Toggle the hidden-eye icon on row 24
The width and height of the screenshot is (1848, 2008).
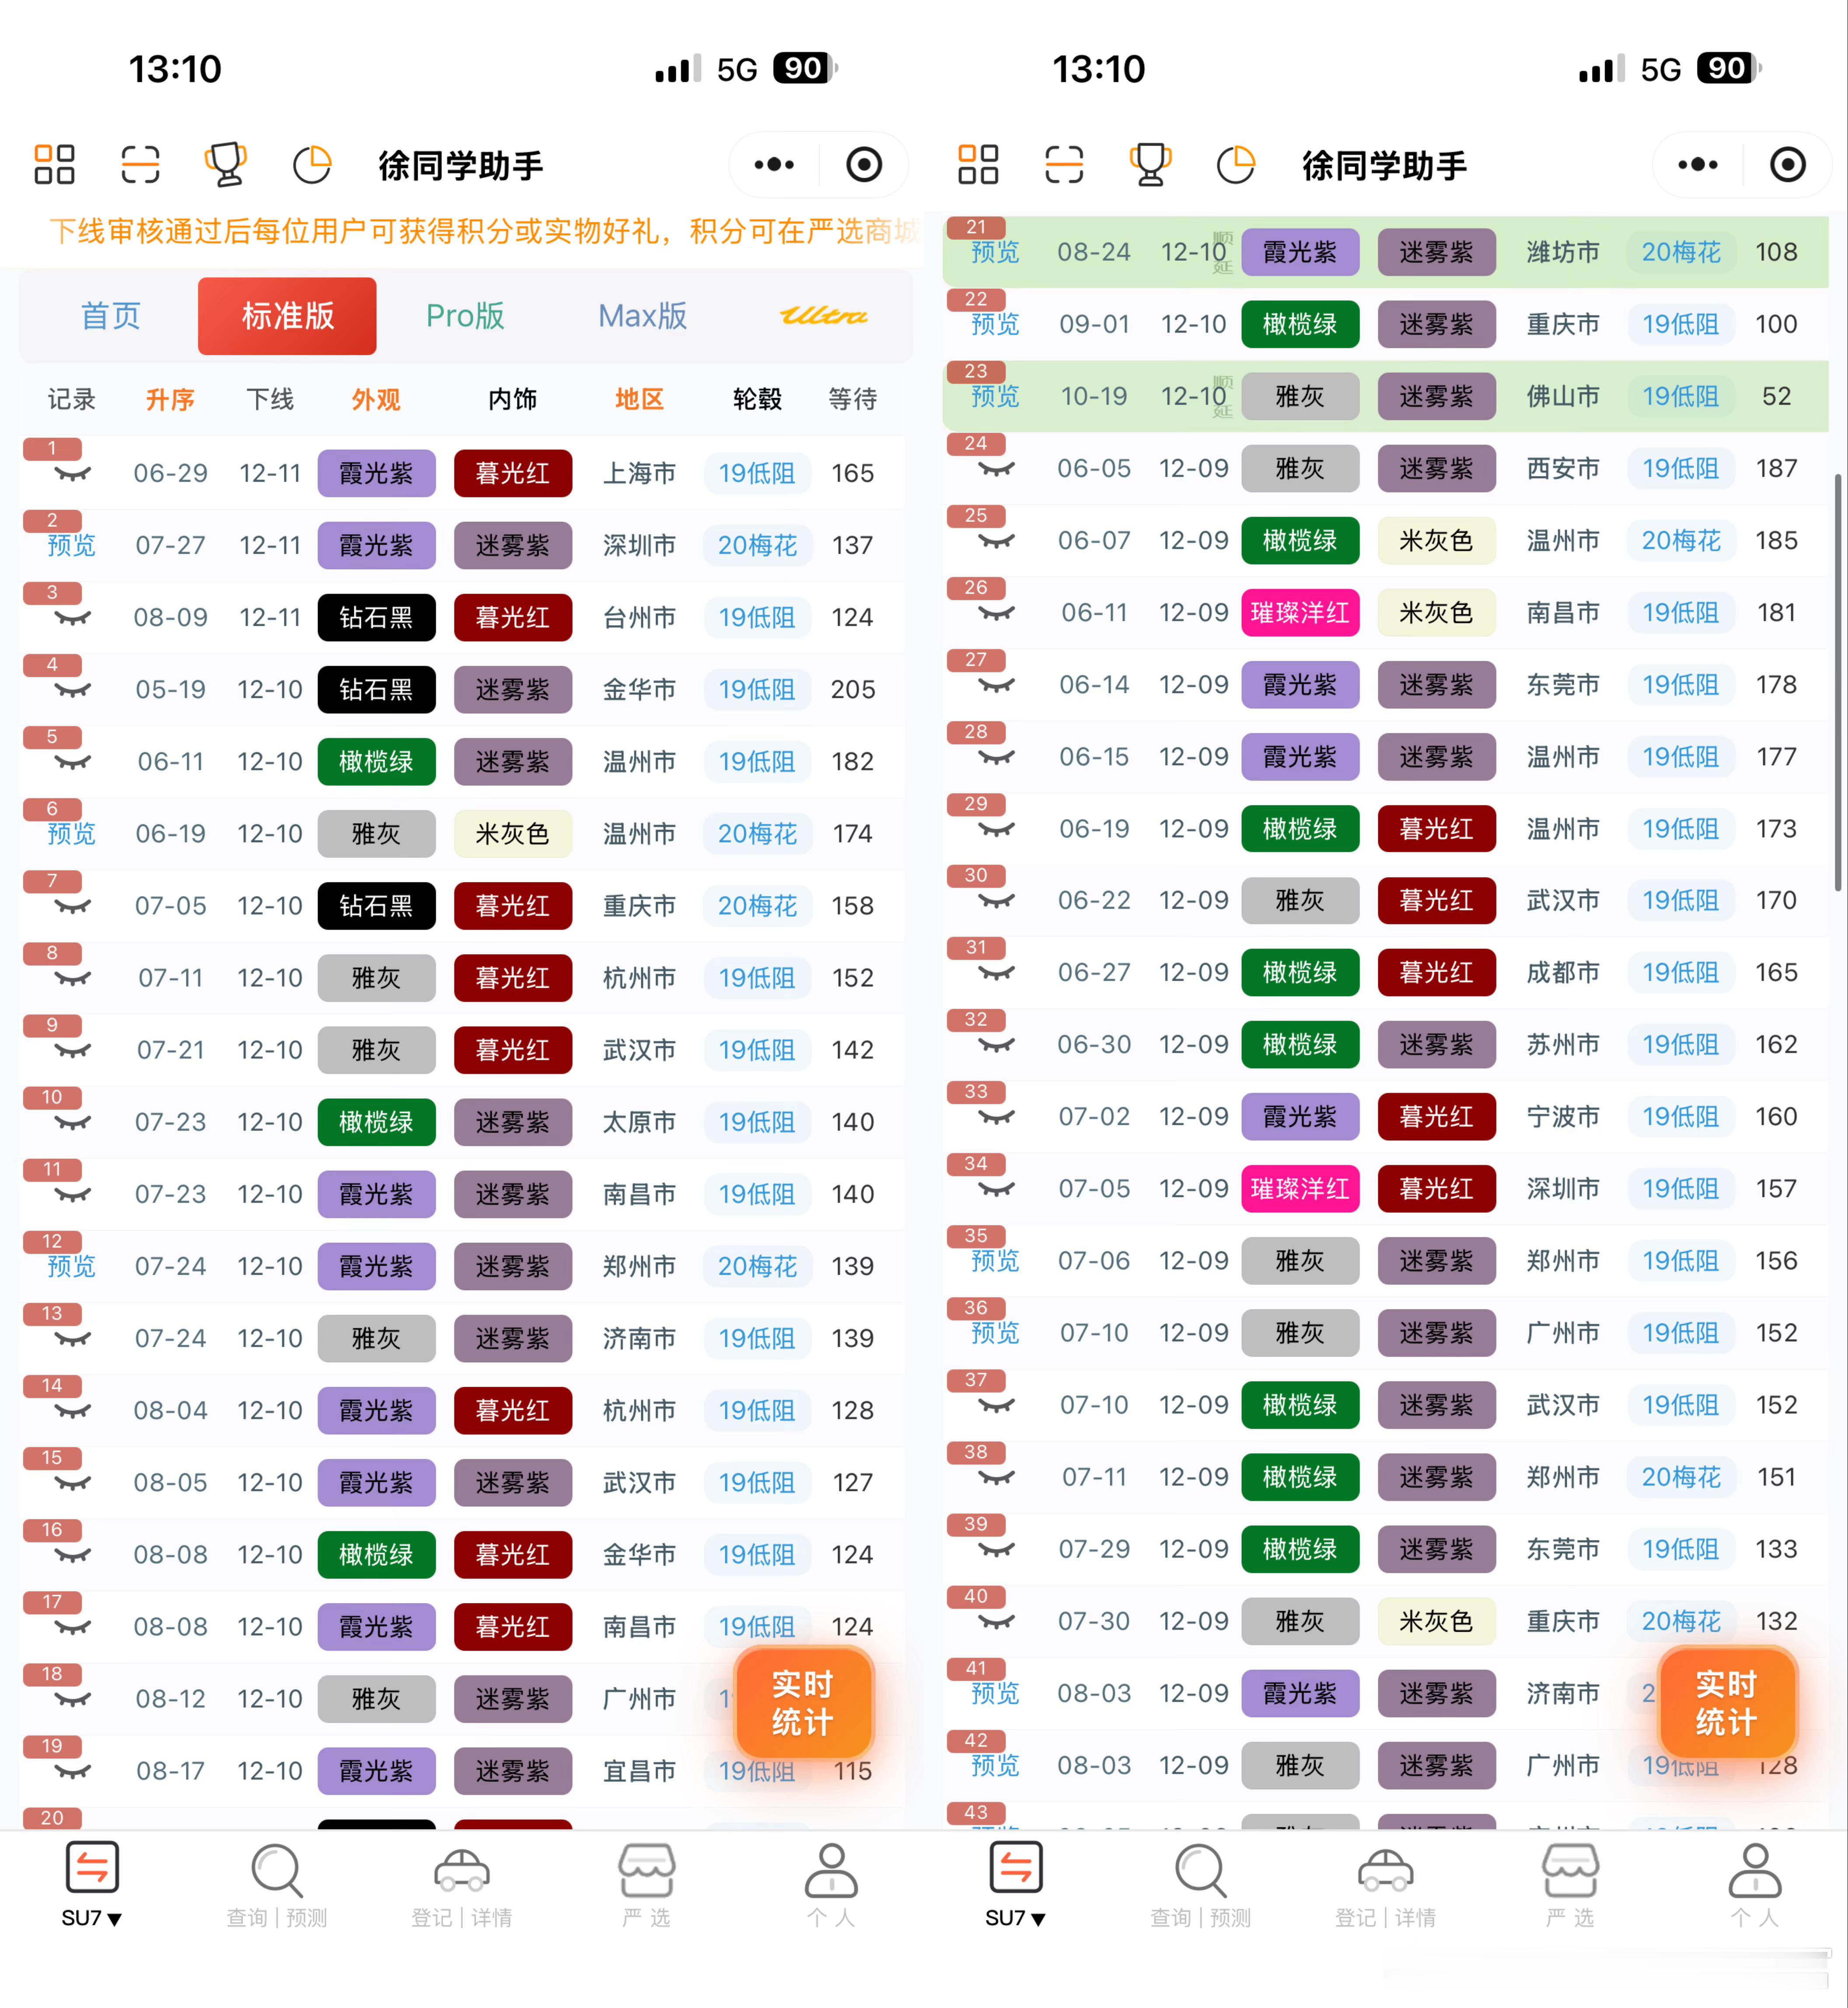click(996, 470)
